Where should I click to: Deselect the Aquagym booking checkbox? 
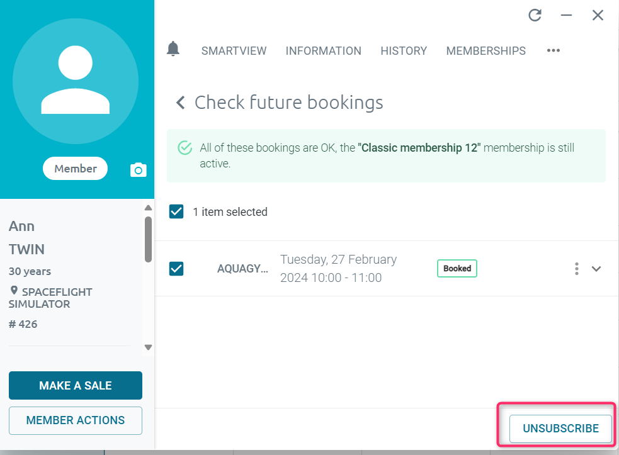(x=176, y=269)
